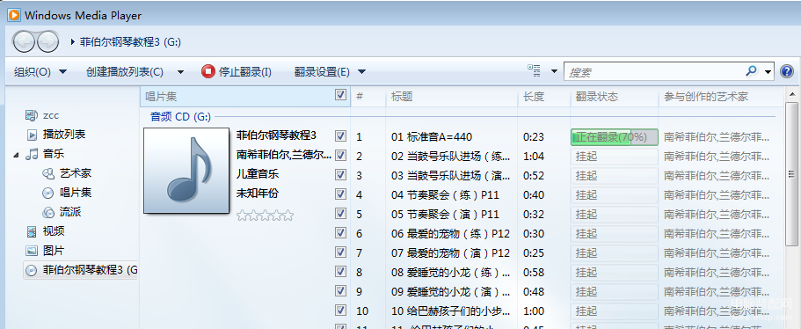This screenshot has width=801, height=329.
Task: Click the 艺术家 artist icon
Action: 48,173
